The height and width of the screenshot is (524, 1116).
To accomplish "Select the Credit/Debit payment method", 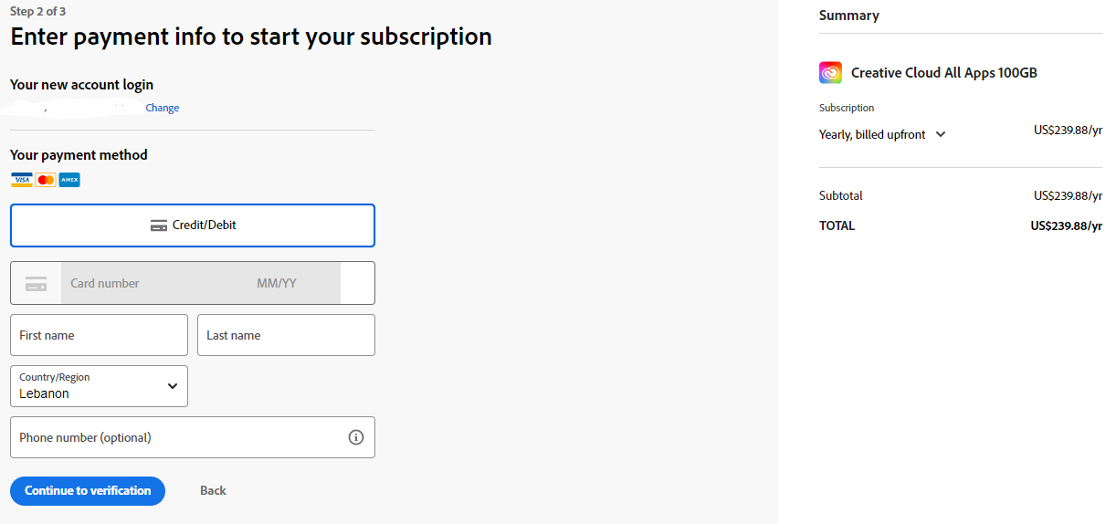I will (193, 225).
